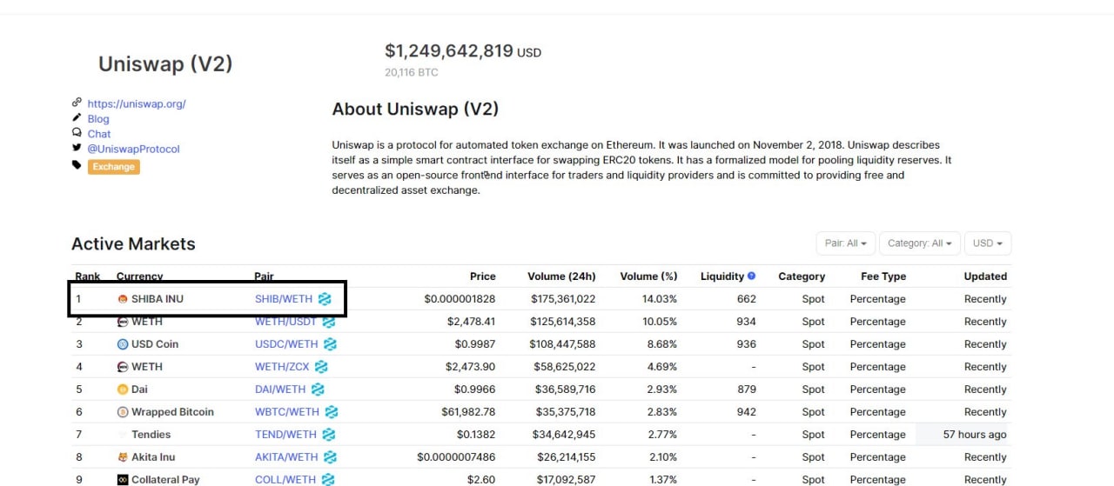Click the Dai coin icon
This screenshot has width=1114, height=486.
pyautogui.click(x=123, y=389)
